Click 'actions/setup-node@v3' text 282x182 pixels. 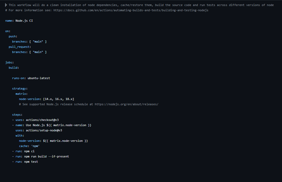tap(44, 130)
